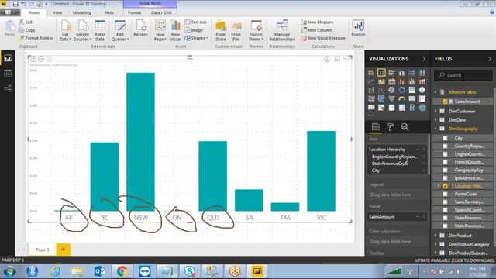Publish the report

pyautogui.click(x=358, y=29)
